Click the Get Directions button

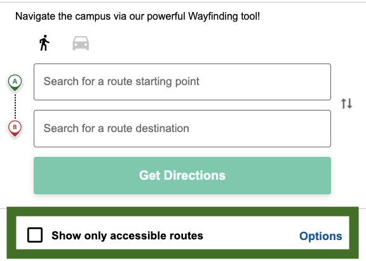(182, 175)
